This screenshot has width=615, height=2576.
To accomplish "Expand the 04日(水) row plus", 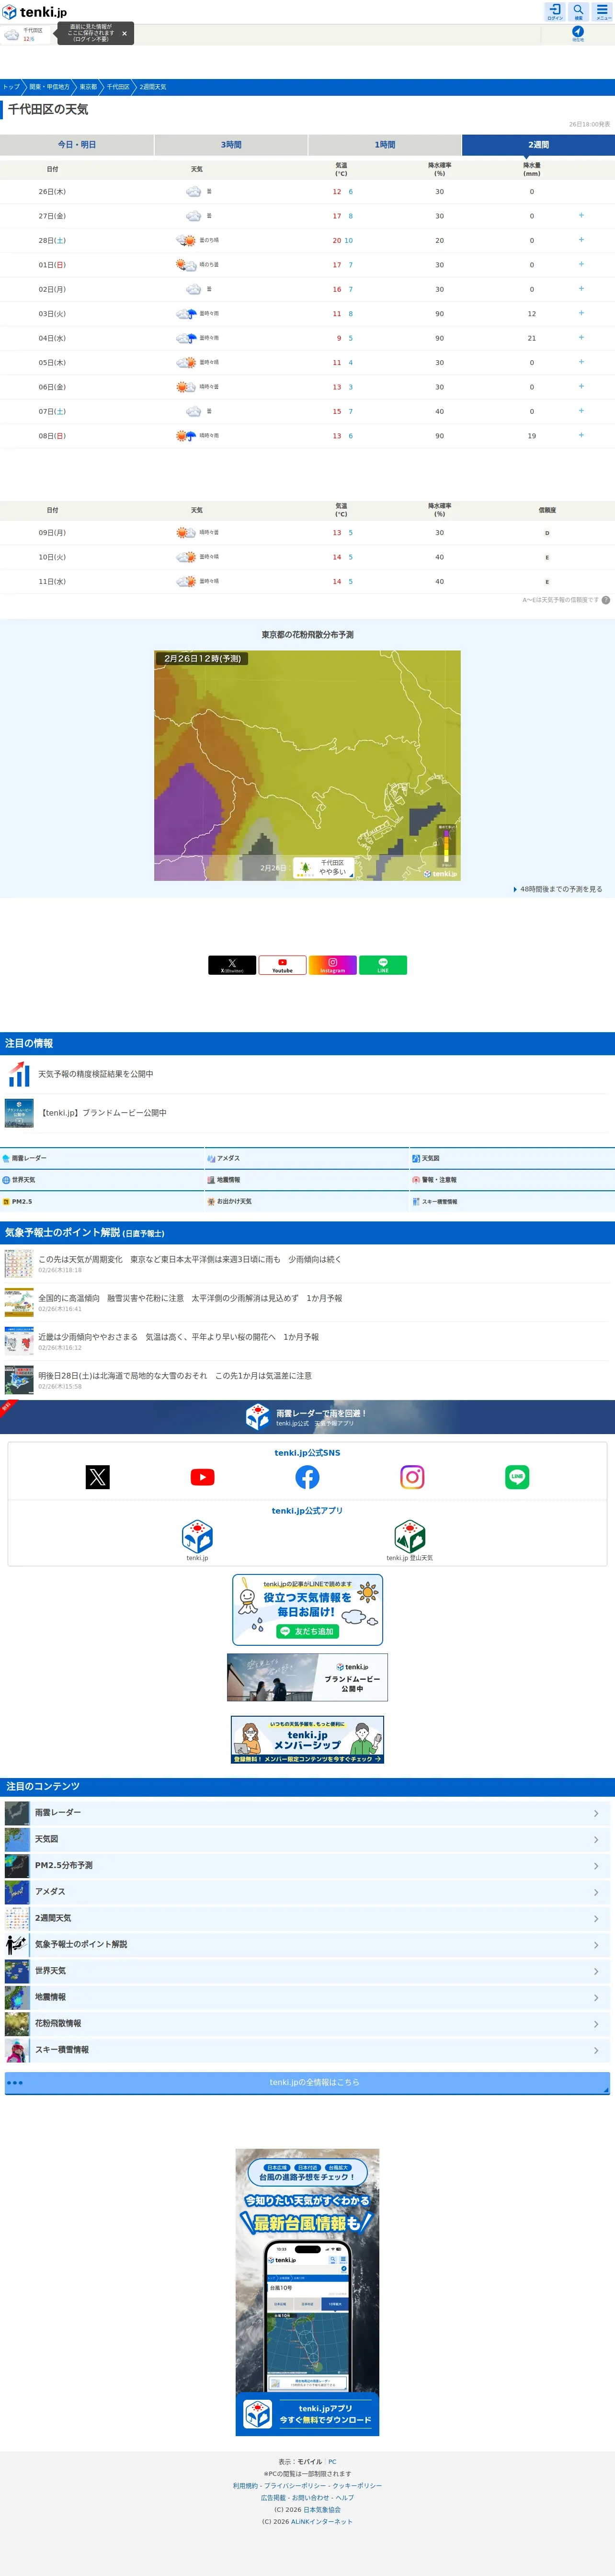I will coord(581,338).
